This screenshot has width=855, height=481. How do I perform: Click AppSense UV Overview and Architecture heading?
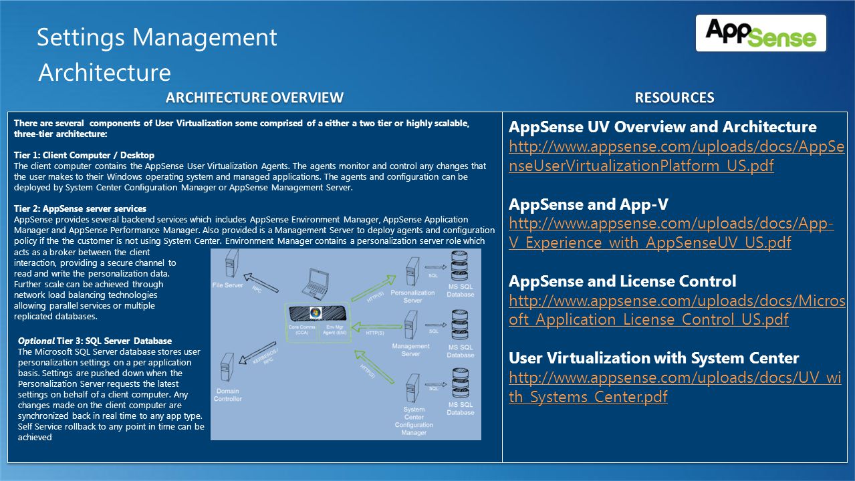662,127
